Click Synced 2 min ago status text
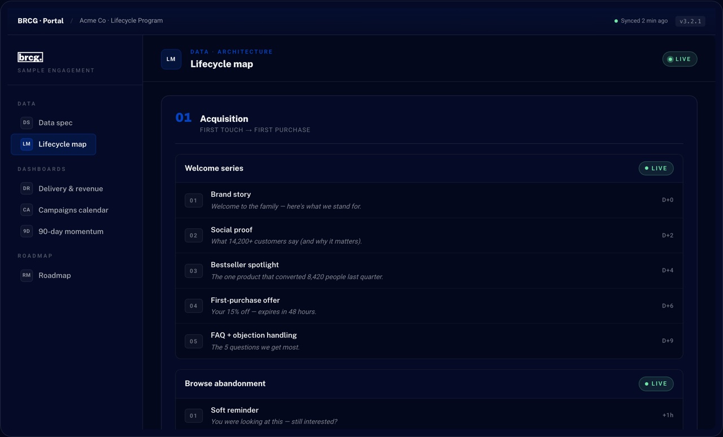 (644, 21)
